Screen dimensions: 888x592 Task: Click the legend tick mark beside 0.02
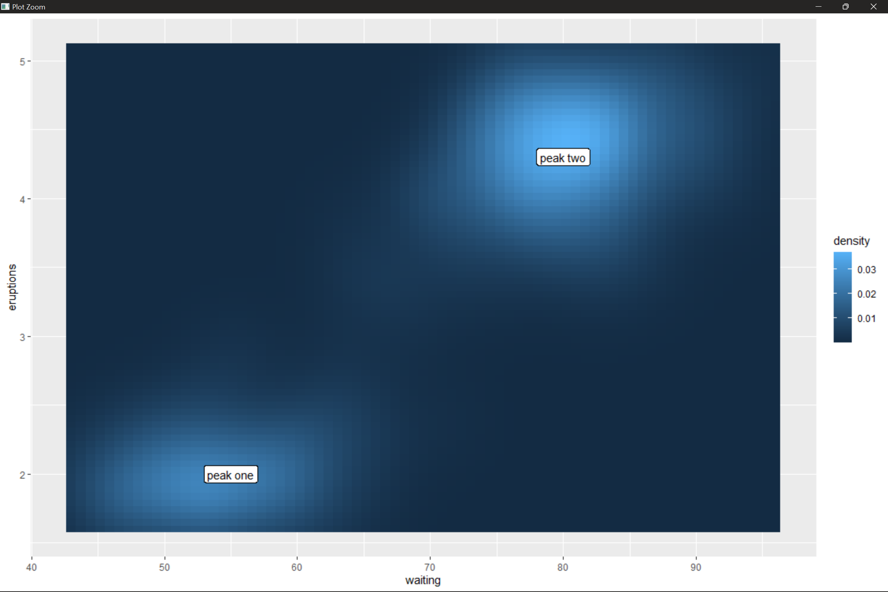[x=849, y=294]
